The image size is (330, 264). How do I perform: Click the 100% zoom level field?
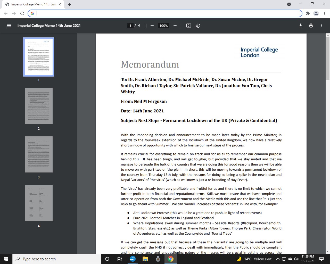pos(163,26)
